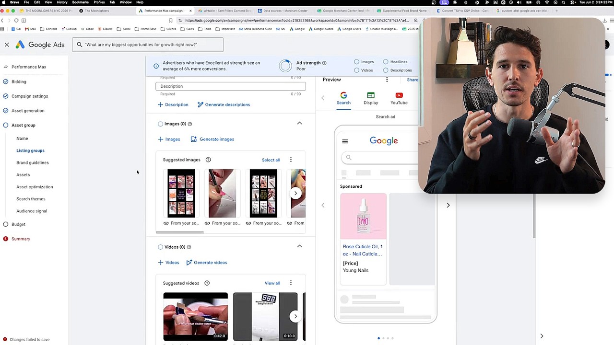The height and width of the screenshot is (345, 614).
Task: Open the Mail bookmark
Action: [30, 29]
